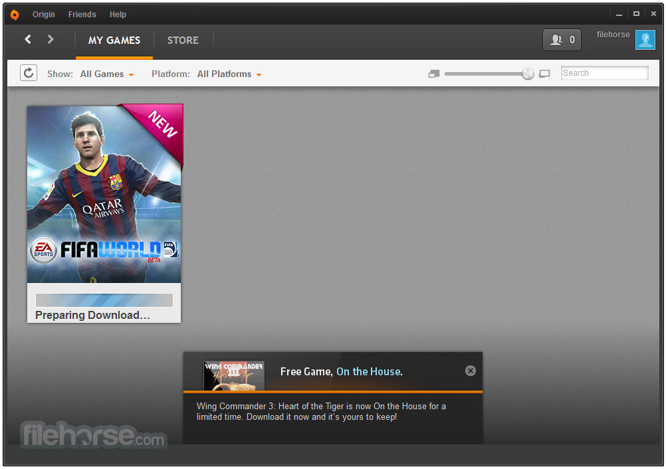Select the FIFA World game cover
Screen dimensions: 666x469
[104, 195]
